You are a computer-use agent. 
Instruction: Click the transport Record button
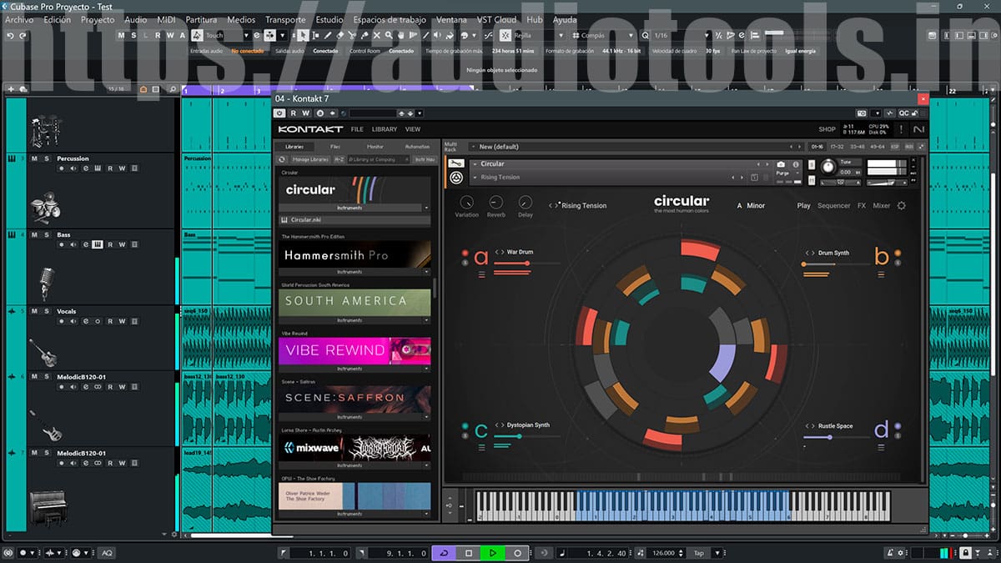click(517, 553)
